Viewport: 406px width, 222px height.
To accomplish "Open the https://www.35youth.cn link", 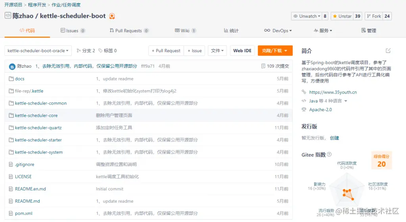I will point(333,92).
